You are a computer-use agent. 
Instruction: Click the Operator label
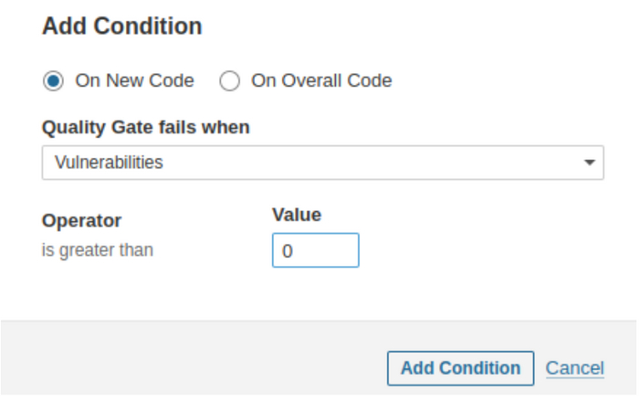[x=81, y=220]
